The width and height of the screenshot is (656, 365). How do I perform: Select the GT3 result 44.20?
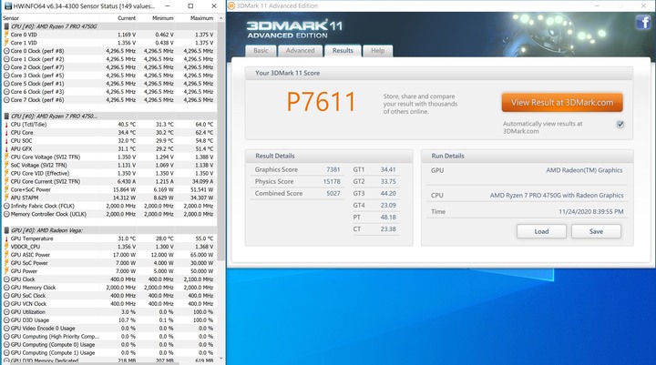pyautogui.click(x=388, y=193)
